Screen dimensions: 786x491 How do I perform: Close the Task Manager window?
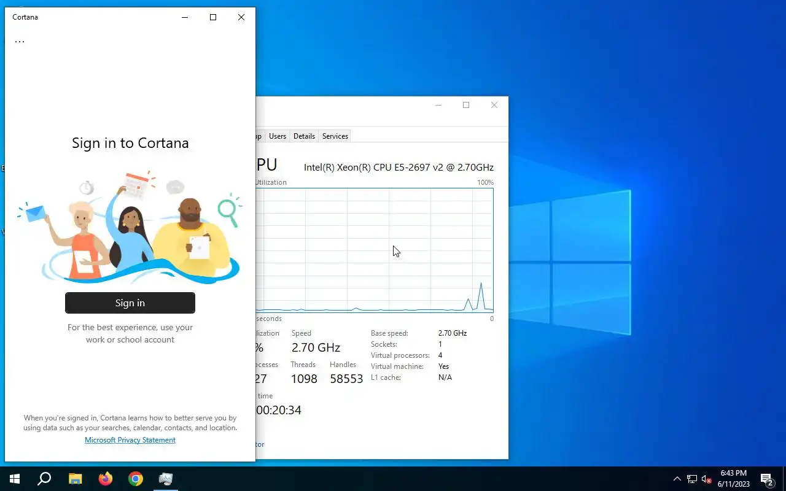point(494,105)
